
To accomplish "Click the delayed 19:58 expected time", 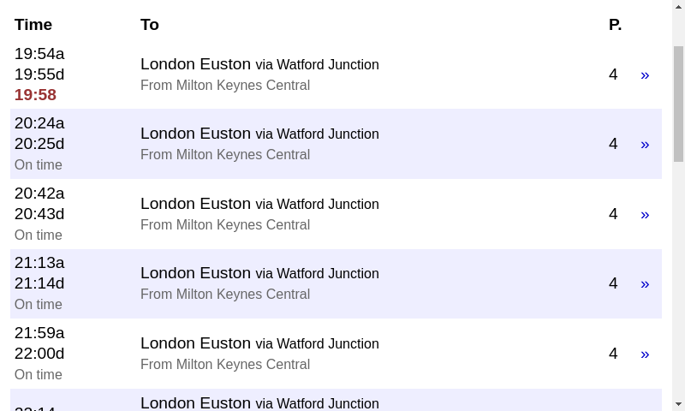I will tap(35, 95).
